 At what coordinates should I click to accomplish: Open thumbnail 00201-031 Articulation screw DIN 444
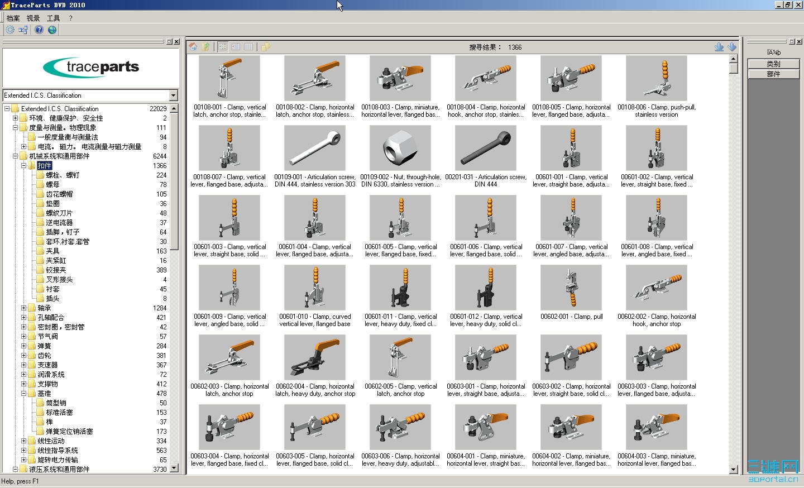pyautogui.click(x=486, y=148)
